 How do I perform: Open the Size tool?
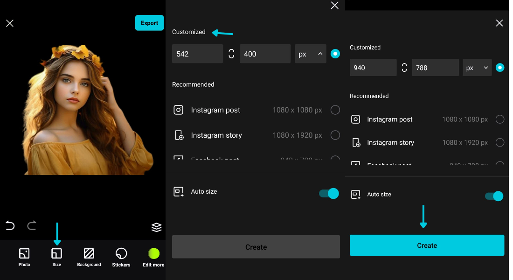(x=56, y=258)
